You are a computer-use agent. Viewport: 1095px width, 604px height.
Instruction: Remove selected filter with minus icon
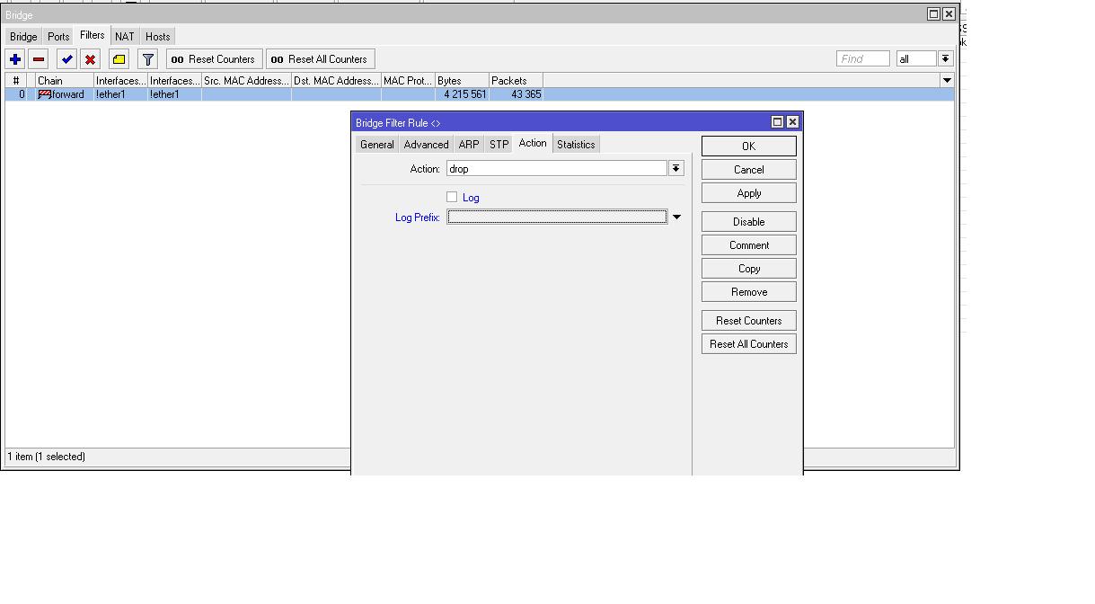click(38, 59)
